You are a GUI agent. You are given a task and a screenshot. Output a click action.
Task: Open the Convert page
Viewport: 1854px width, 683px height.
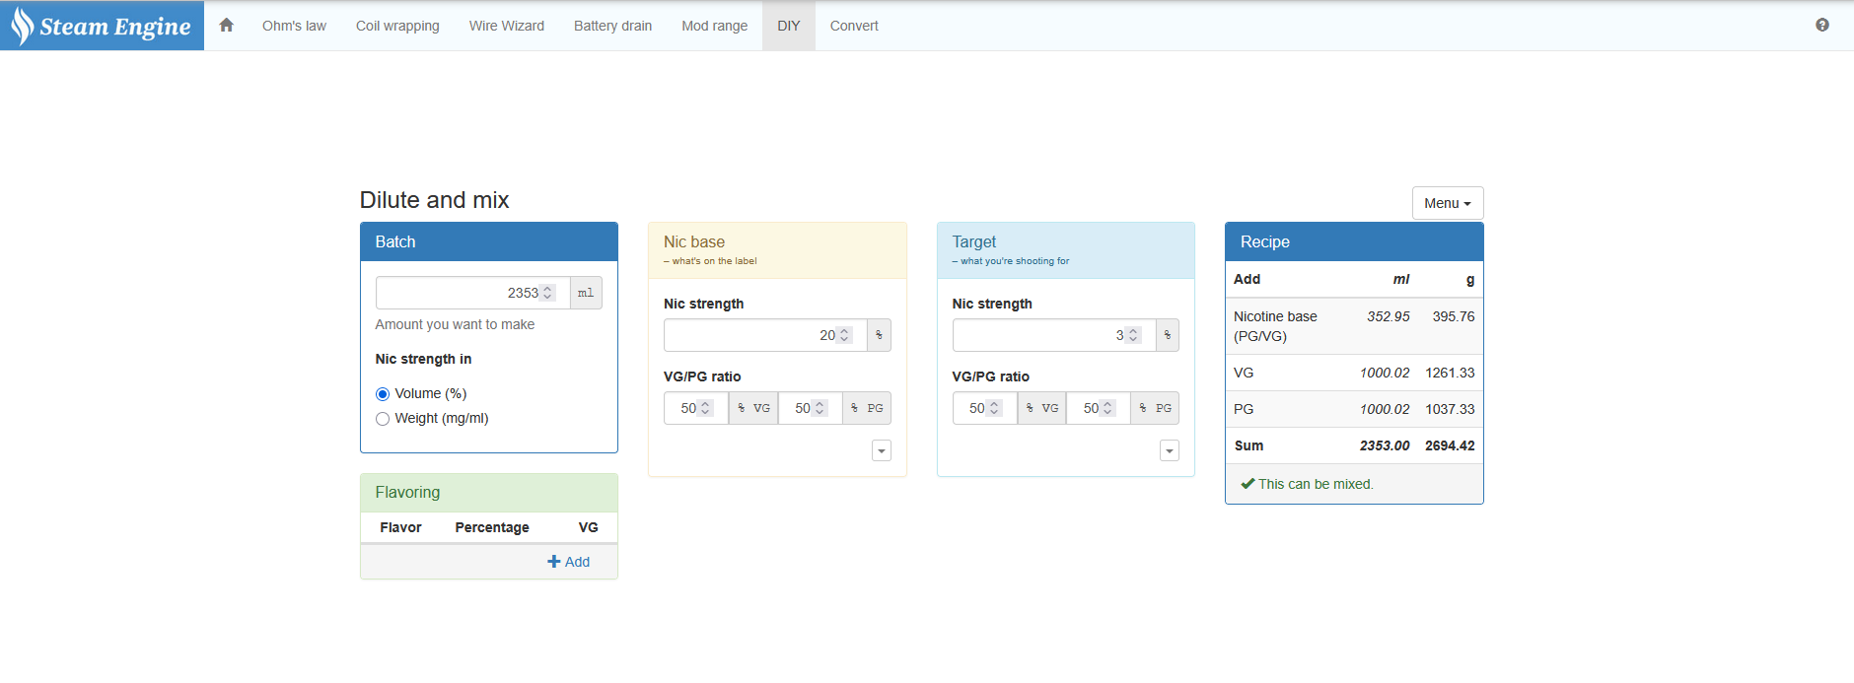(x=853, y=26)
